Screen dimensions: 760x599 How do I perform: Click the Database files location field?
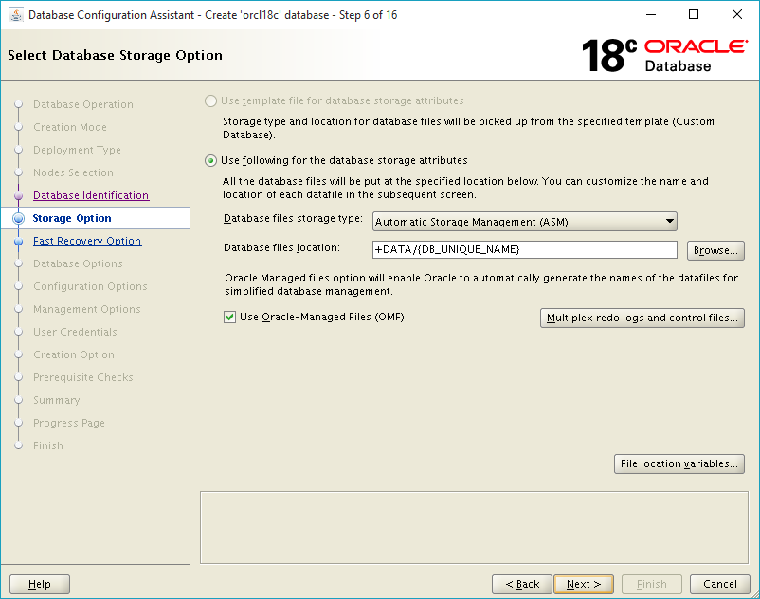tap(524, 249)
